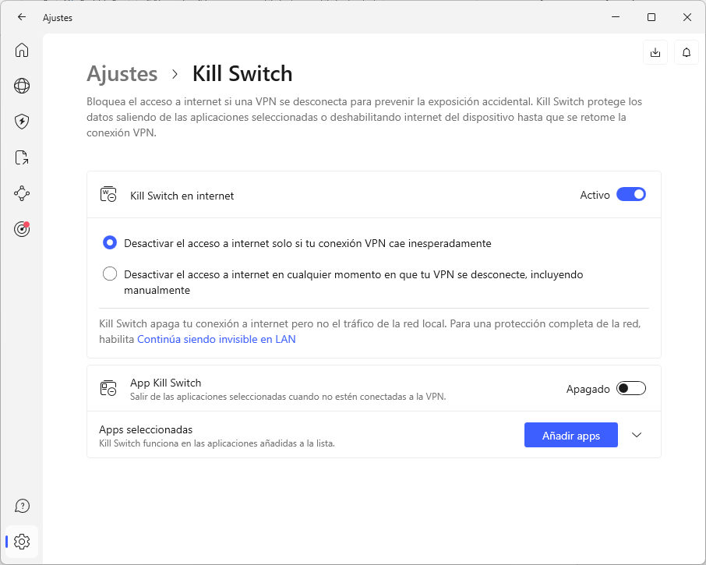The height and width of the screenshot is (565, 706).
Task: Disable the Kill Switch en internet toggle
Action: click(x=631, y=194)
